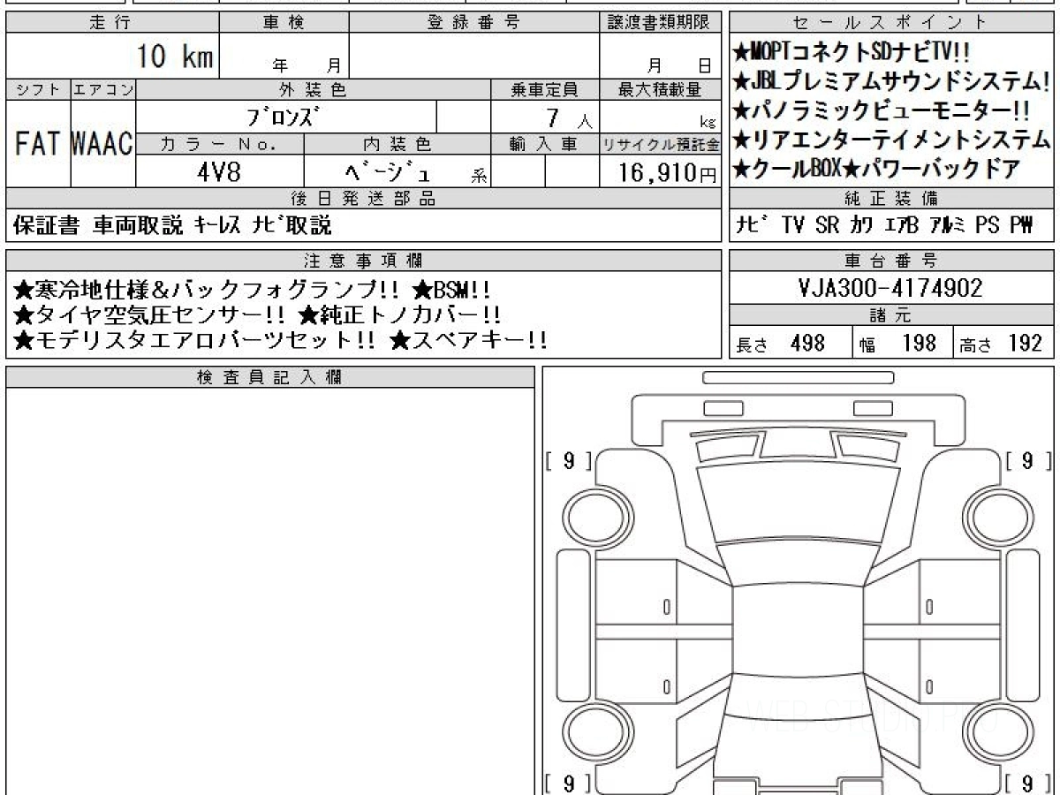Click the 純正装備 header
The image size is (1060, 795).
pyautogui.click(x=891, y=199)
